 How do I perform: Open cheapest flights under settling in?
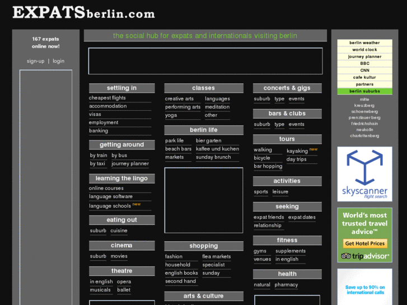(107, 98)
